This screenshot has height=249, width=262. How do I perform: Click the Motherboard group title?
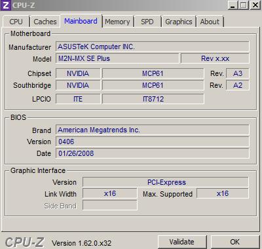(31, 33)
